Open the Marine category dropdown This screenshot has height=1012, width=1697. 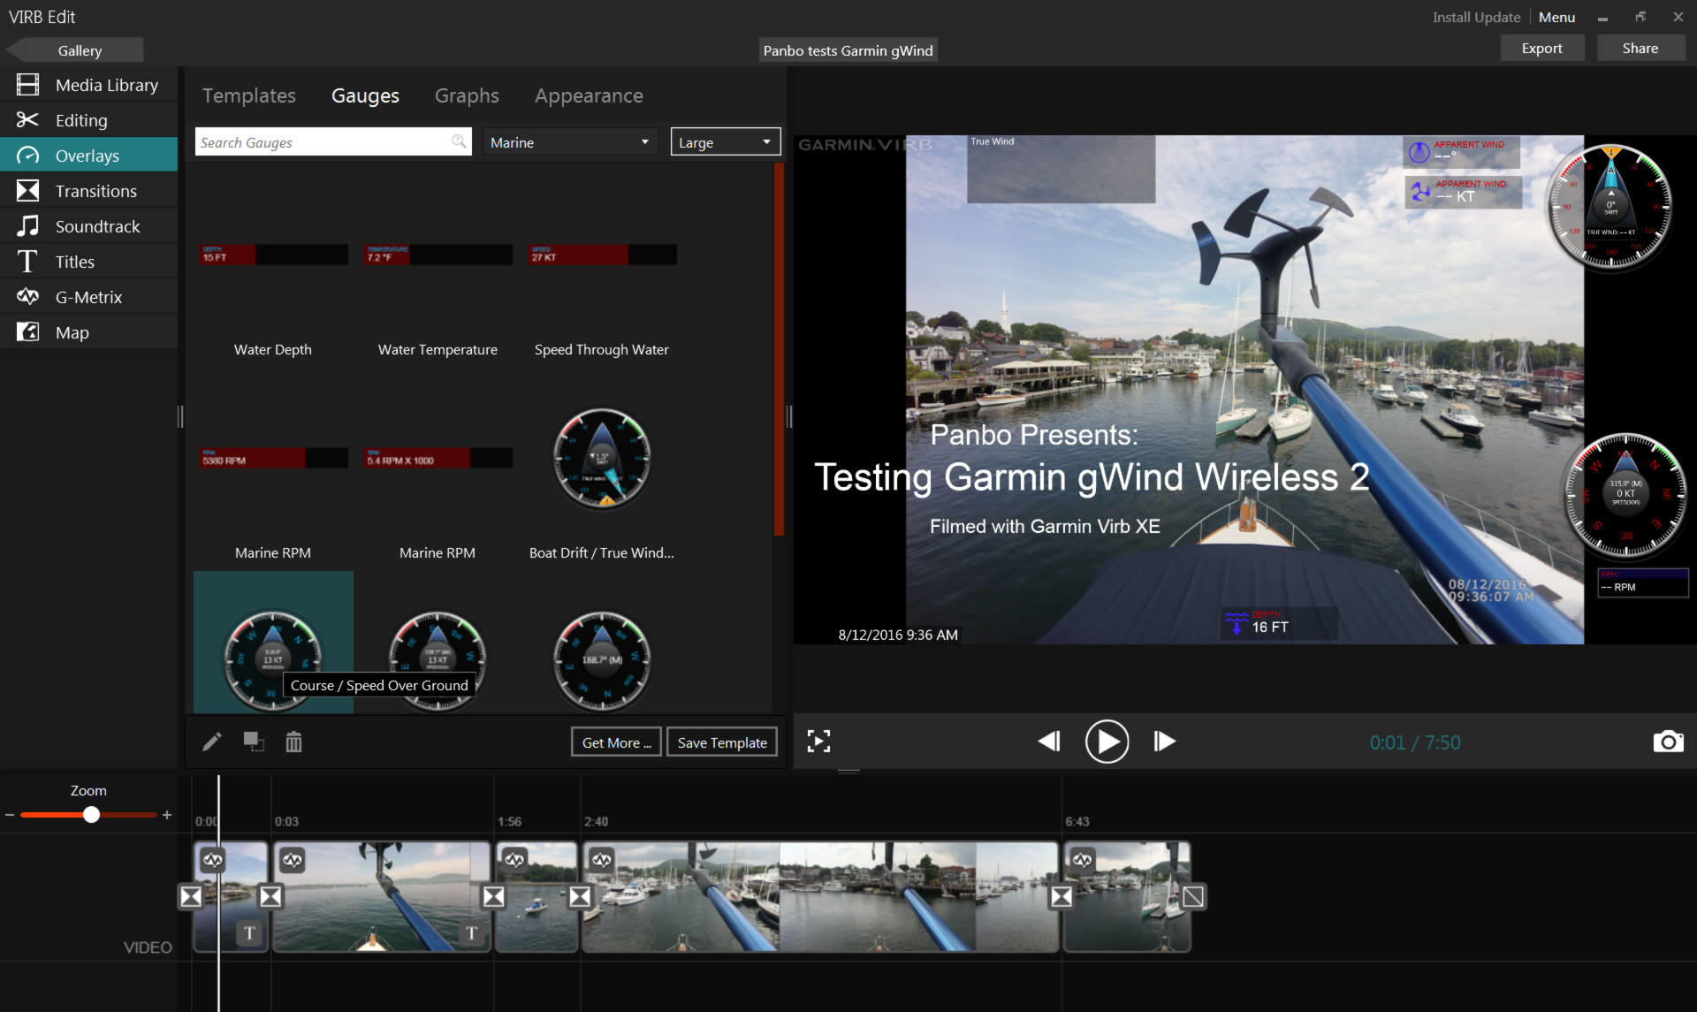tap(571, 142)
